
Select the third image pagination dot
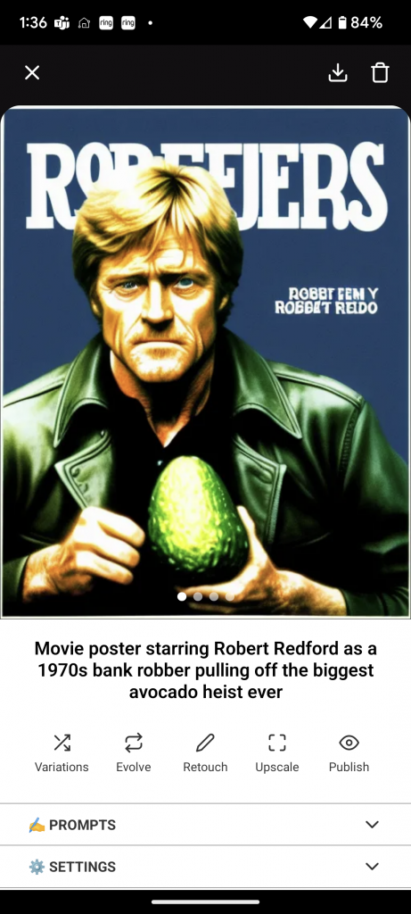pyautogui.click(x=214, y=596)
